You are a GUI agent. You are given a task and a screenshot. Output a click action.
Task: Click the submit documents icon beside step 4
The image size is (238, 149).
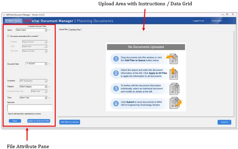[175, 103]
